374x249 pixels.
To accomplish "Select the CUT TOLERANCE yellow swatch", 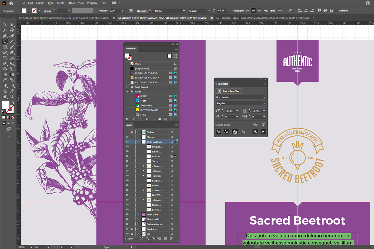I will coord(151,110).
